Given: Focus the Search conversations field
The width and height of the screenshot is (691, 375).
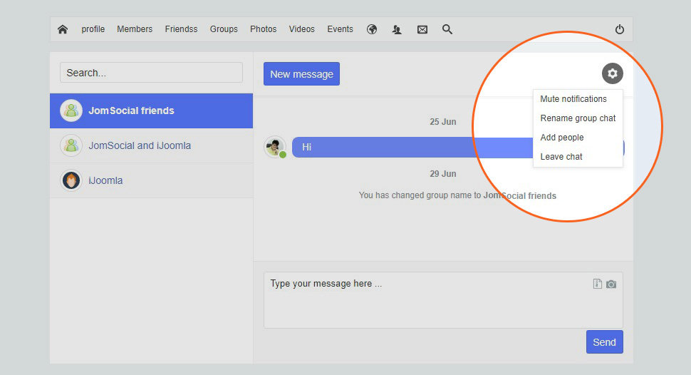Looking at the screenshot, I should coord(151,72).
